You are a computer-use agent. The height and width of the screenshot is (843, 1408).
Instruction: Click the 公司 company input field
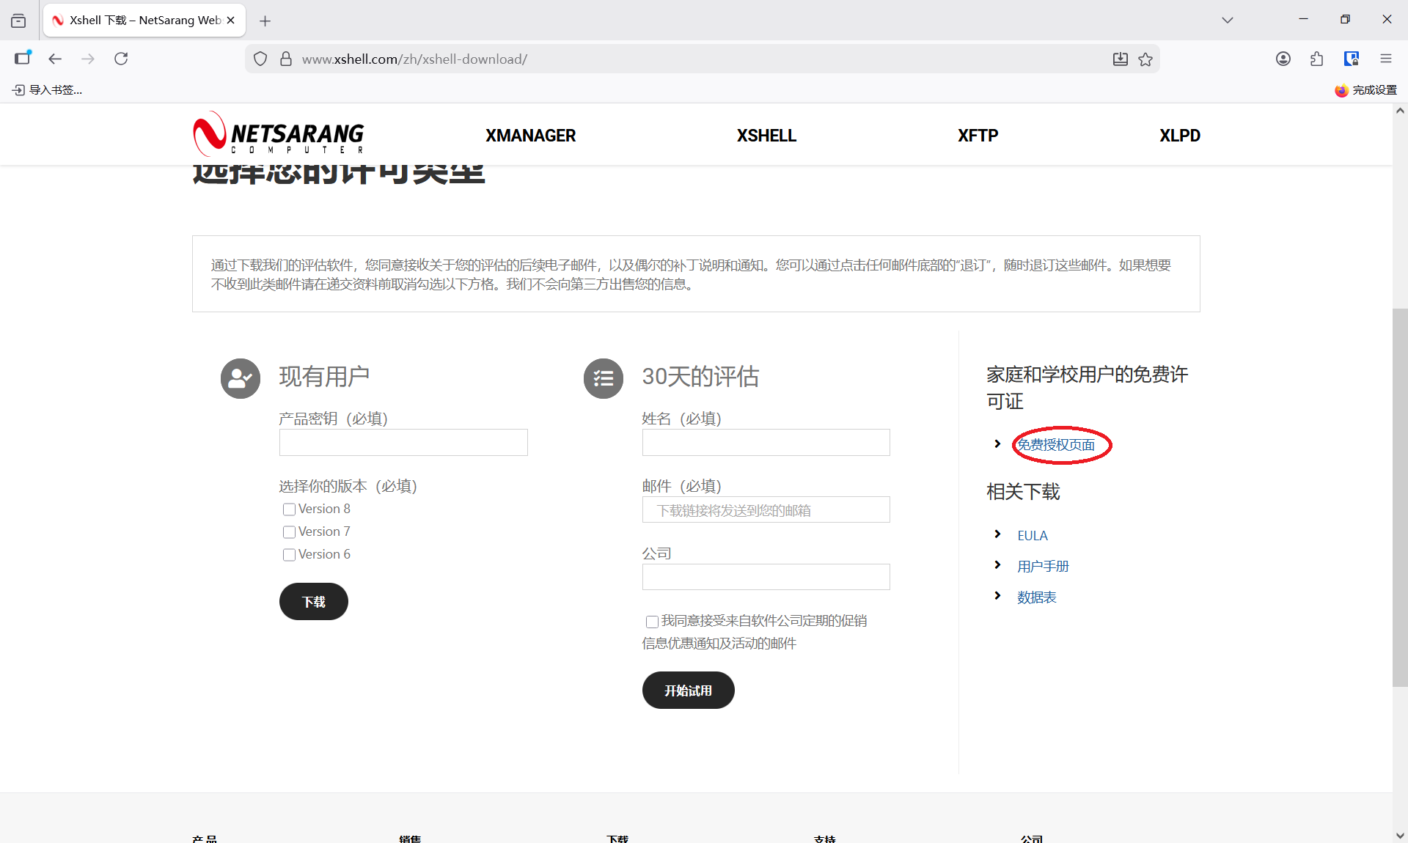(766, 578)
